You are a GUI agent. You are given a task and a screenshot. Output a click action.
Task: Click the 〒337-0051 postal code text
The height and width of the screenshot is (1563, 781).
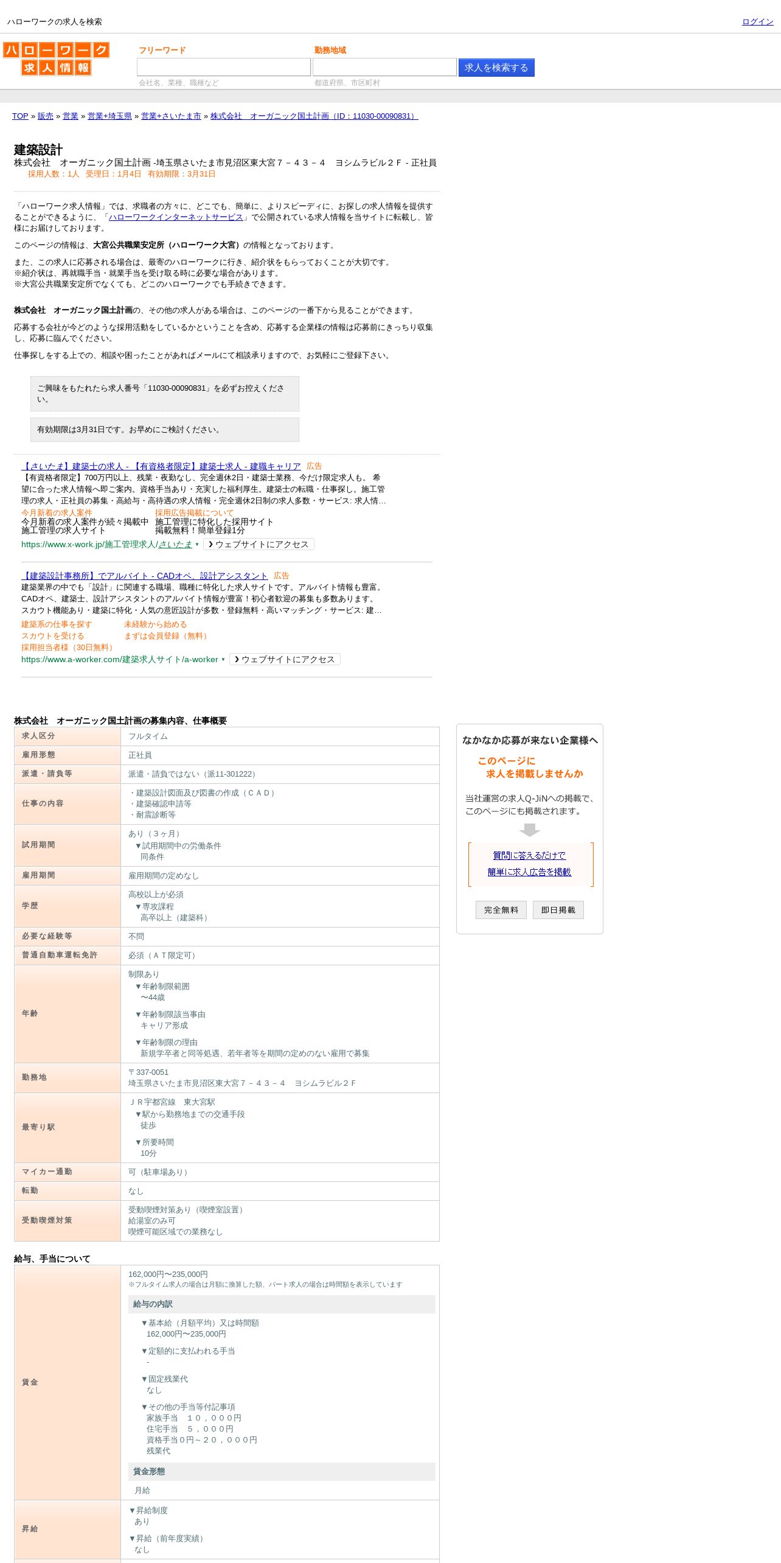tap(148, 1072)
